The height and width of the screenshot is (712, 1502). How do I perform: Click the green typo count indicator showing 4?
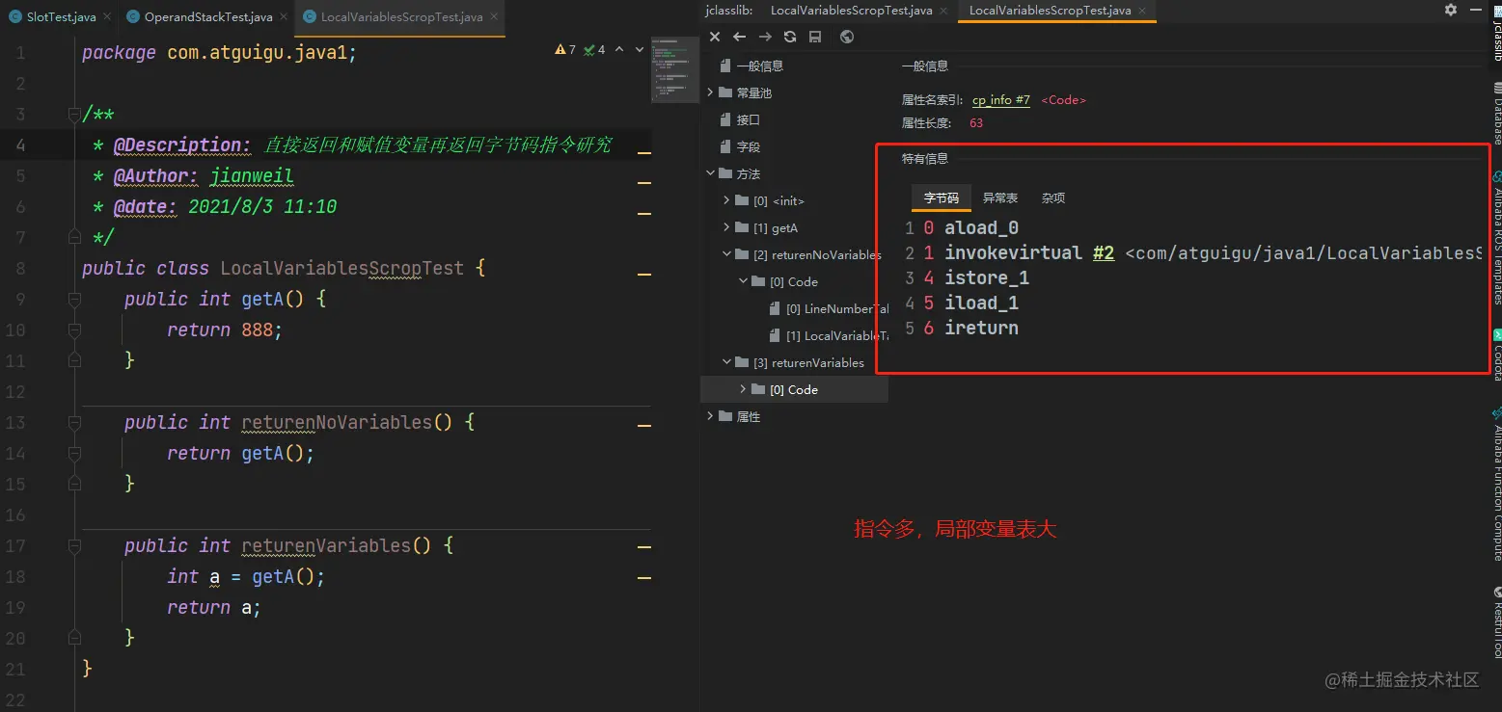[594, 49]
